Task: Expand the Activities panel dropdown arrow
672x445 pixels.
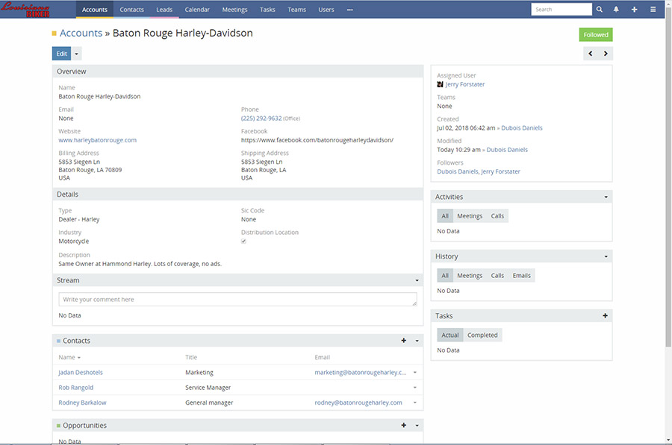Action: click(x=606, y=198)
